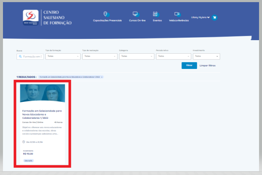
Task: Open the Eventos calendar icon
Action: [155, 14]
